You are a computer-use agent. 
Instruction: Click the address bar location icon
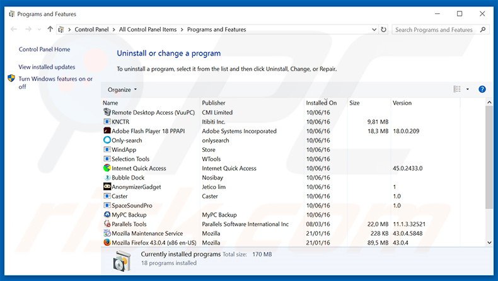pos(61,30)
